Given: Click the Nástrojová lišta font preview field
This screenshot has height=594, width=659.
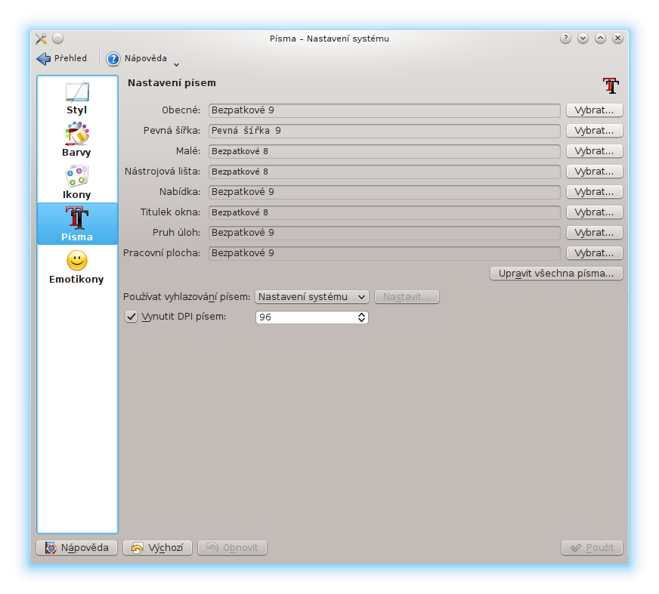Looking at the screenshot, I should coord(384,172).
